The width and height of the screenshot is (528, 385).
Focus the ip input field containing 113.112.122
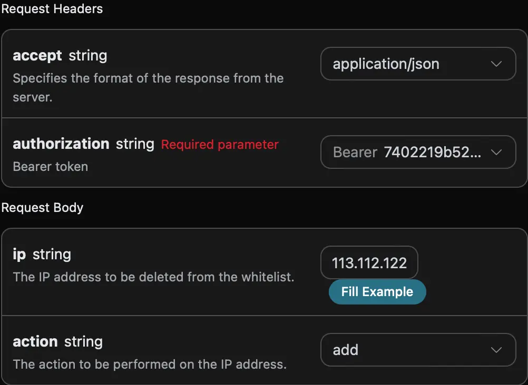coord(369,263)
